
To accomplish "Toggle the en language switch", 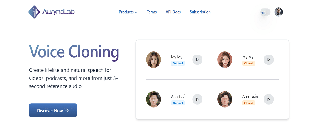I will [x=265, y=12].
